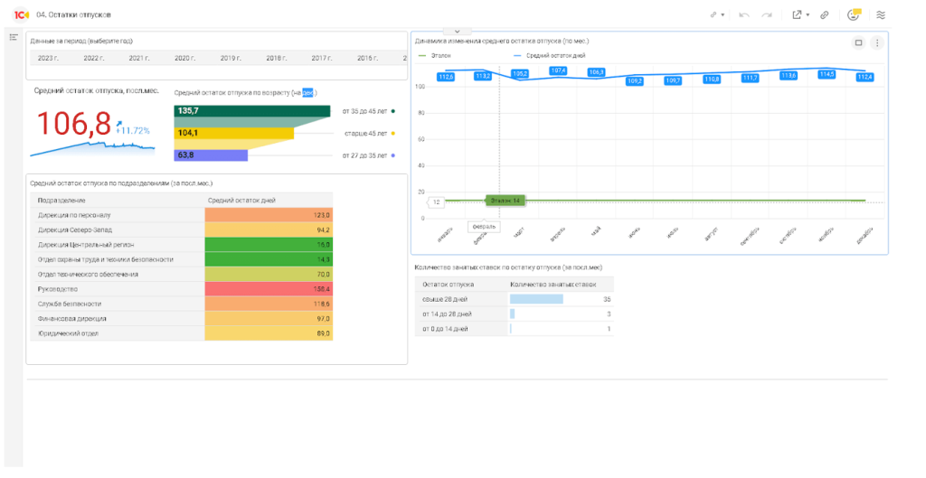The width and height of the screenshot is (926, 478).
Task: Click the wavy lines icon at top right
Action: pos(881,14)
